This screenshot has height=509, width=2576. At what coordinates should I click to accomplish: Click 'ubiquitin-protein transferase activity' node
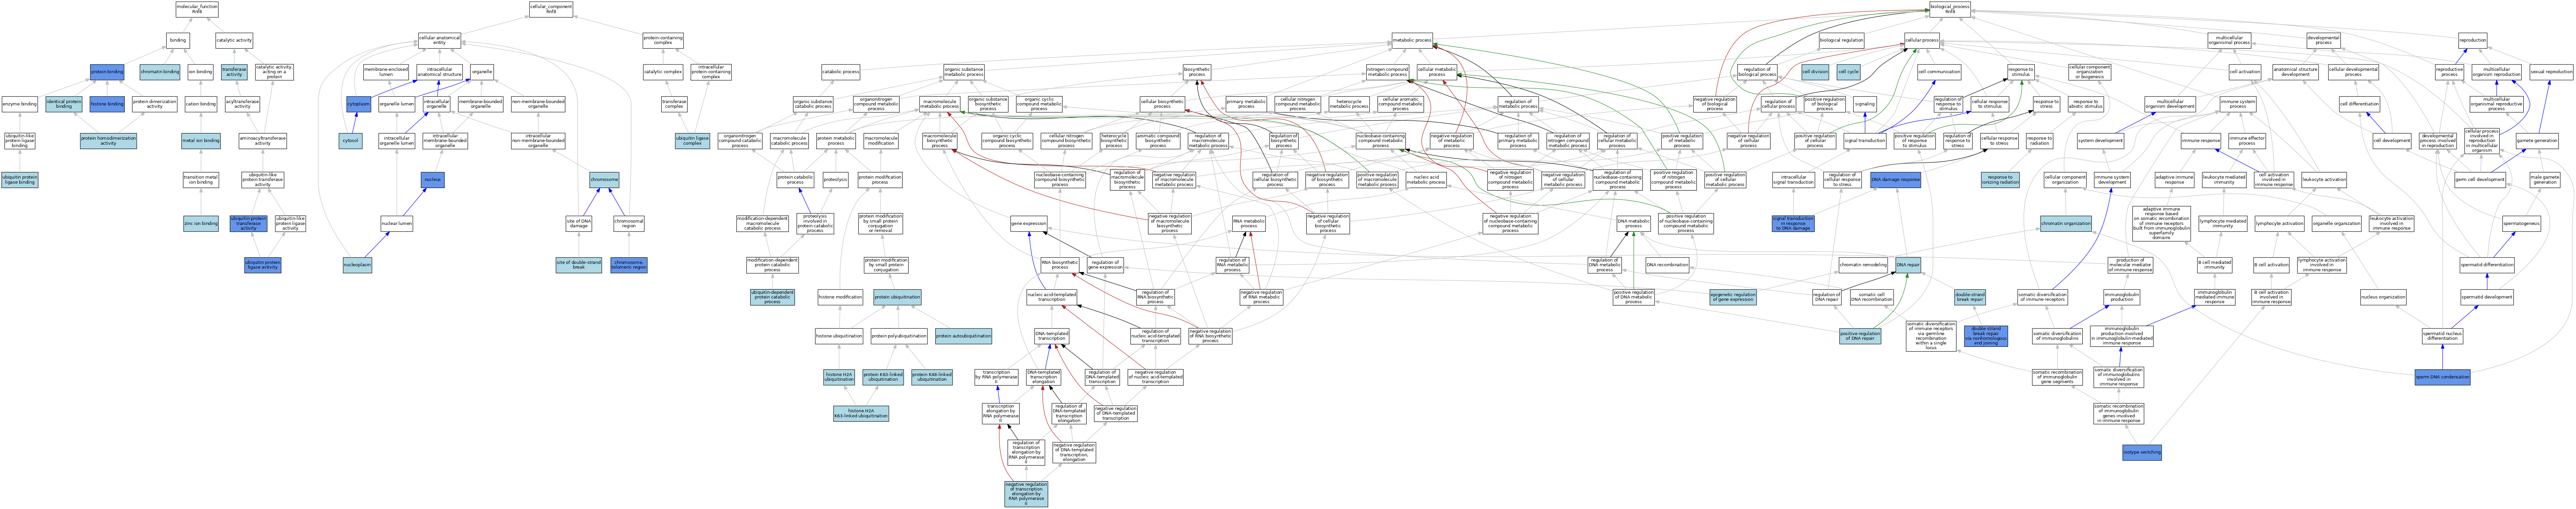pos(248,223)
